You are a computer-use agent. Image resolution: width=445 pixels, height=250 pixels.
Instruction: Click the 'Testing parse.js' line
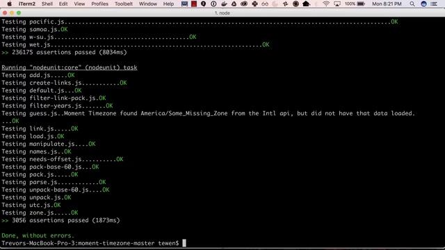[54, 182]
